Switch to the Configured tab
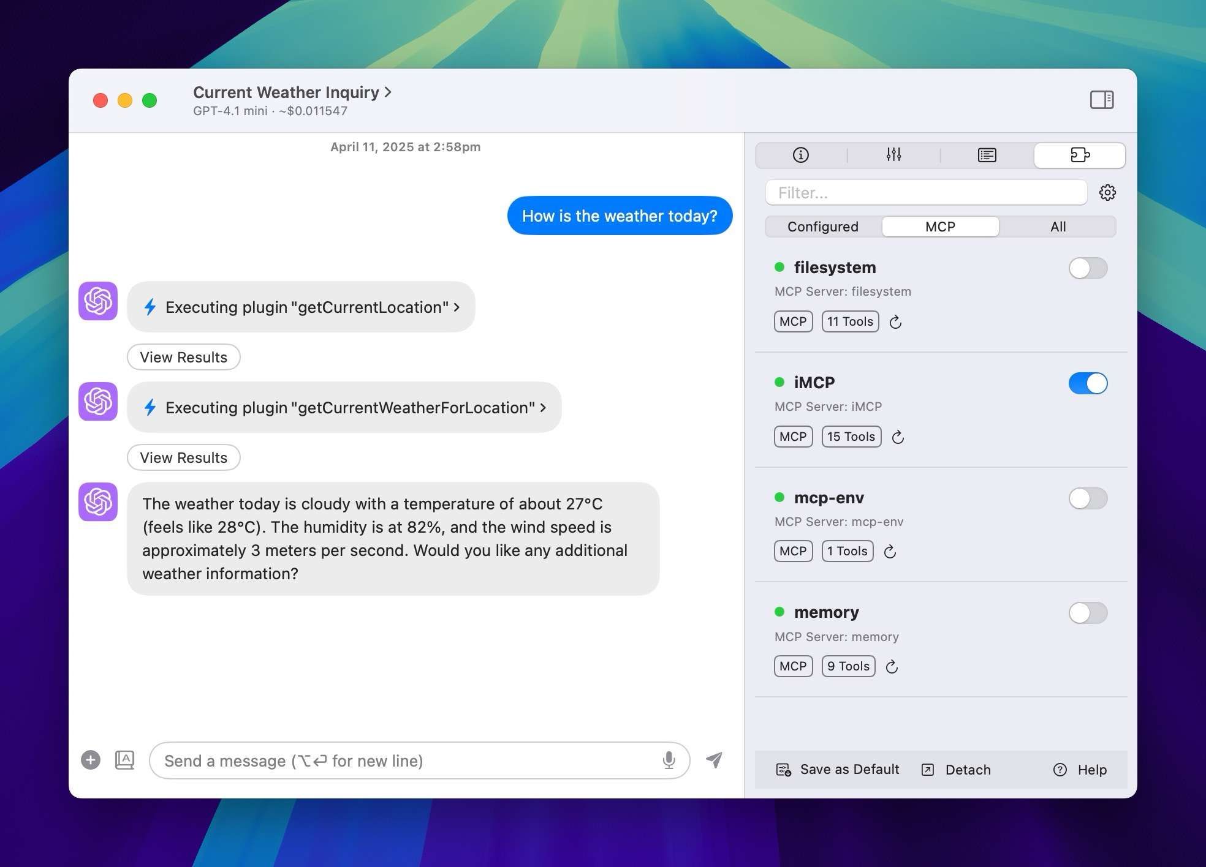Image resolution: width=1206 pixels, height=867 pixels. 823,227
